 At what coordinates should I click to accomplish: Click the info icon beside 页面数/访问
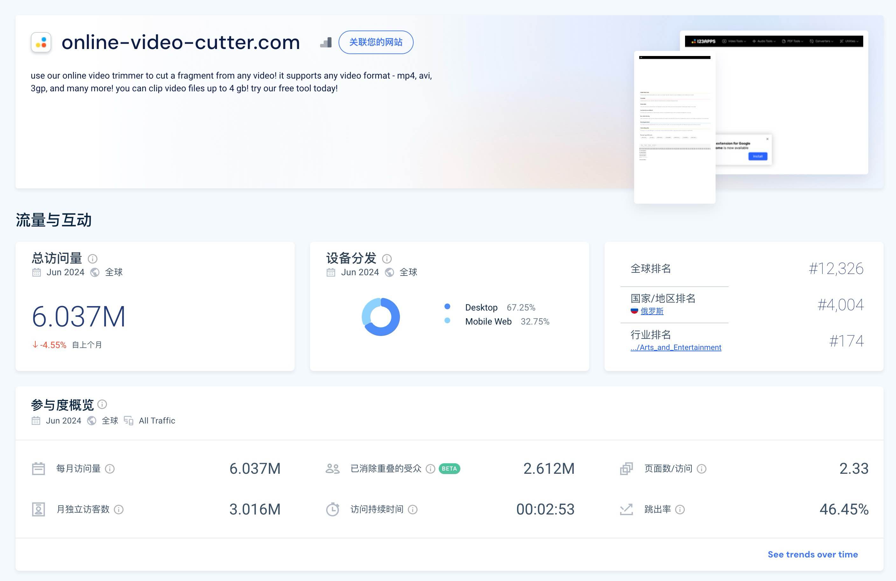point(702,469)
